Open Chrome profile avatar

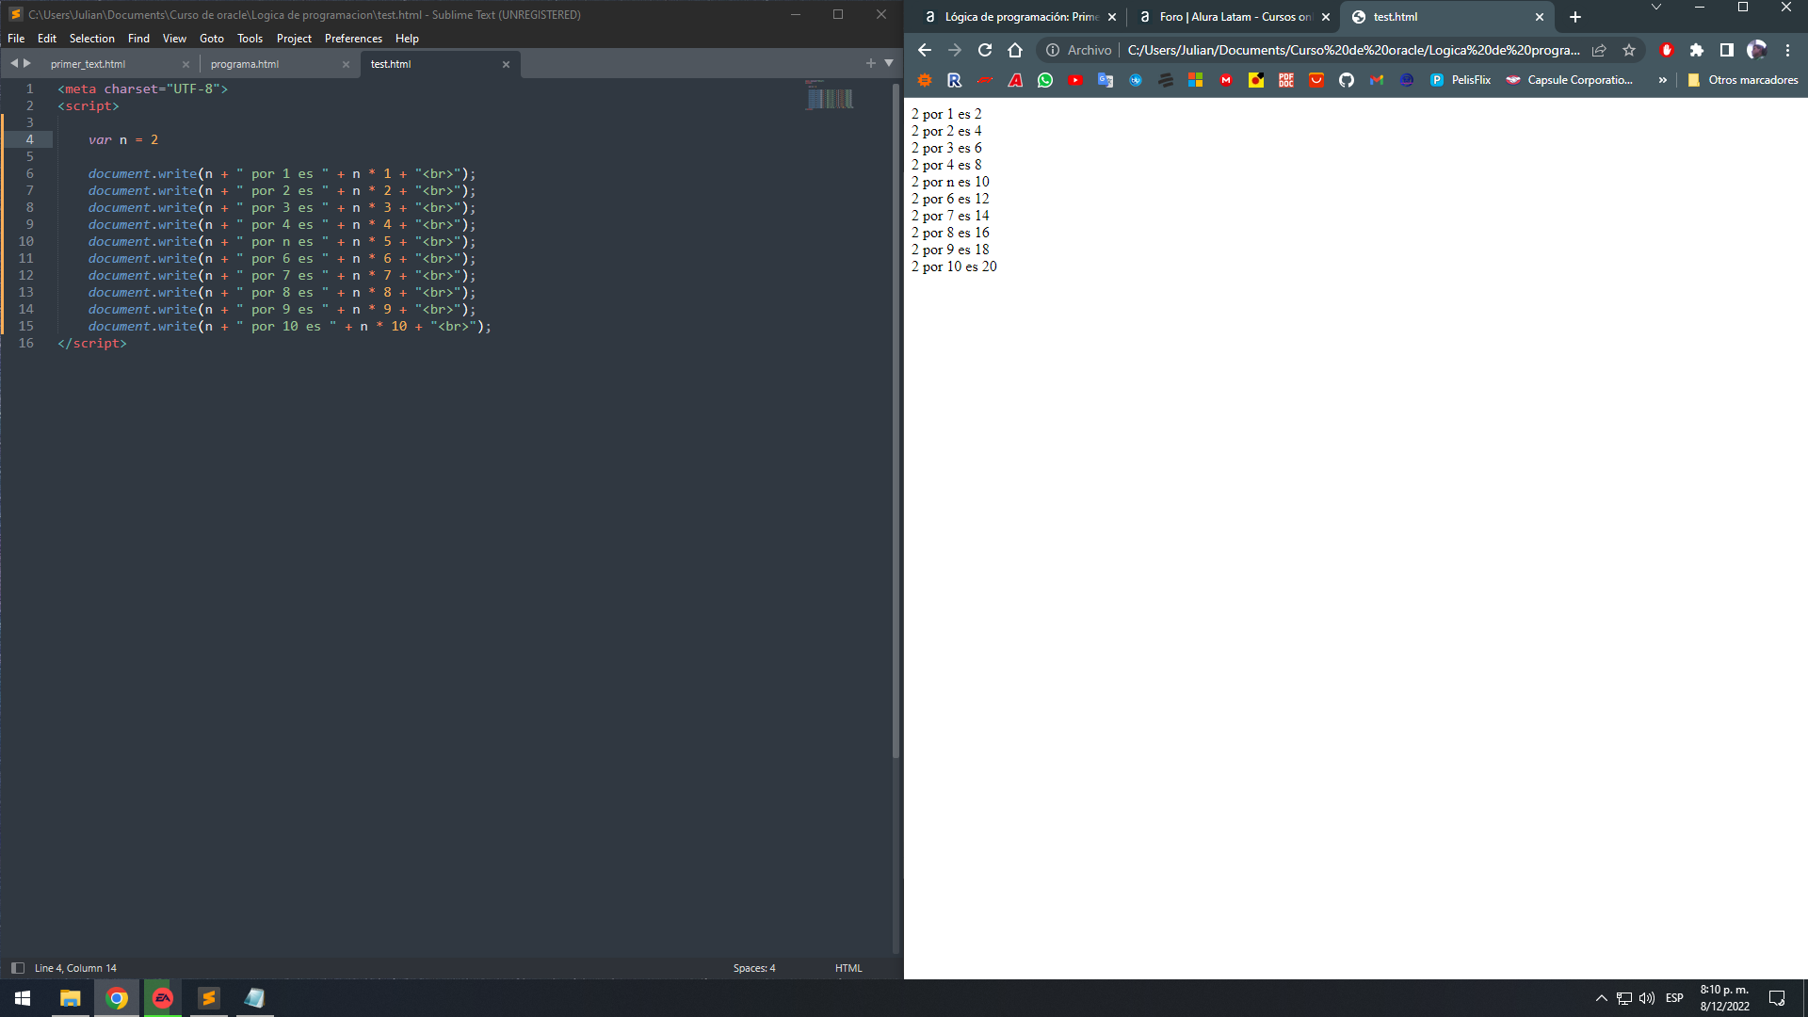pos(1757,50)
